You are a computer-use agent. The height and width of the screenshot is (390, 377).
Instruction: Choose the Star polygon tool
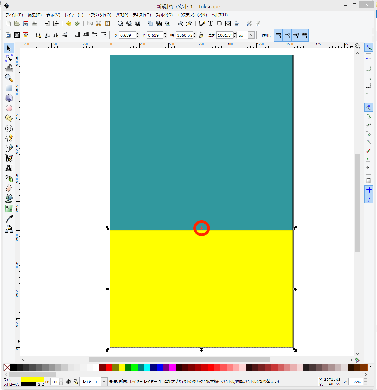(x=9, y=118)
